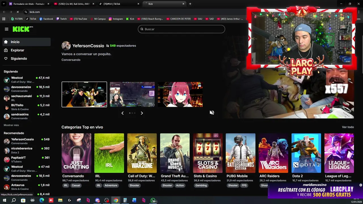This screenshot has width=363, height=204.
Task: Open the SAU bookmark
Action: click(x=198, y=19)
